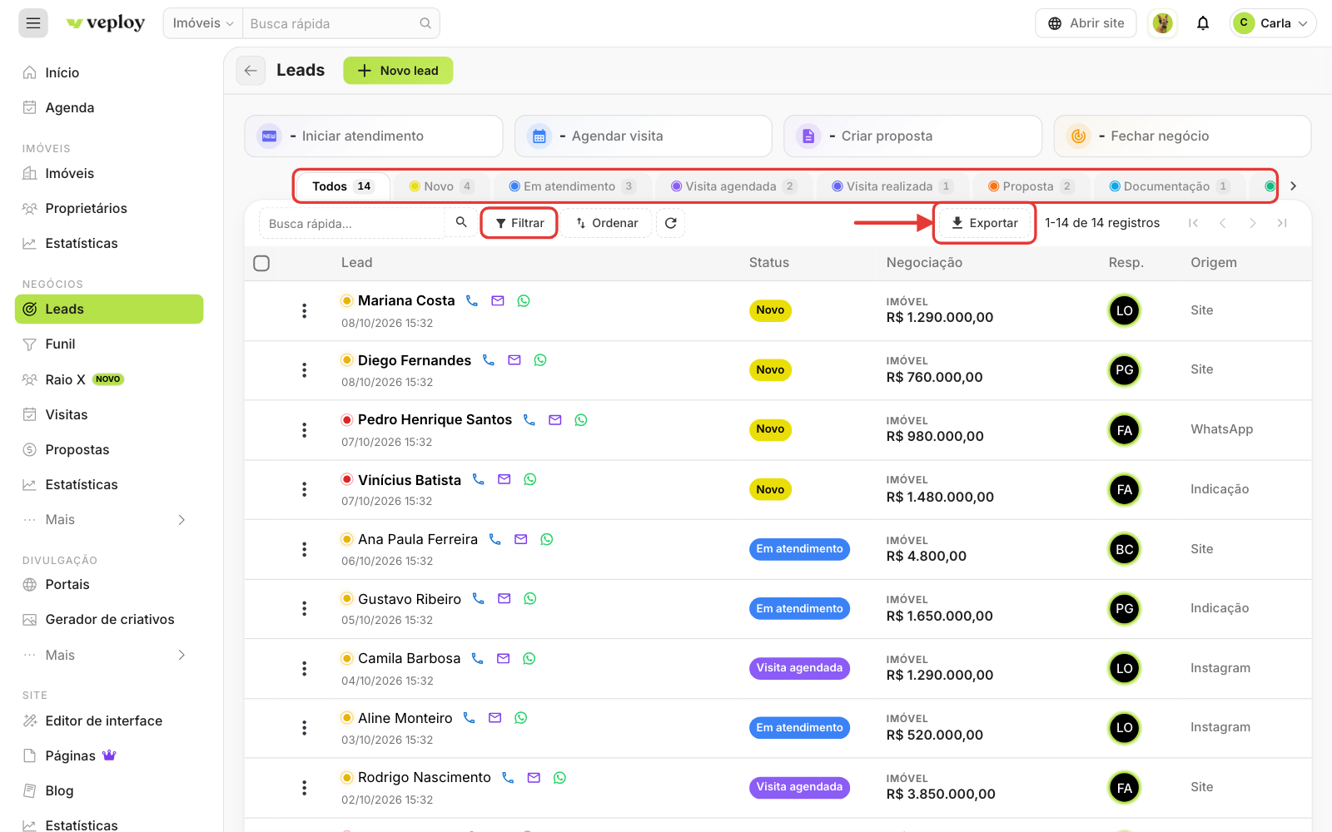Viewport: 1332px width, 832px height.
Task: Open the hamburger menu
Action: (x=33, y=23)
